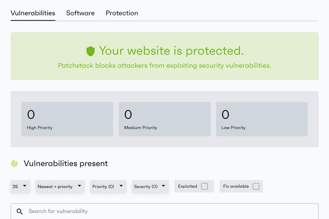The height and width of the screenshot is (219, 329).
Task: Click the magnifying glass search icon
Action: click(x=20, y=211)
